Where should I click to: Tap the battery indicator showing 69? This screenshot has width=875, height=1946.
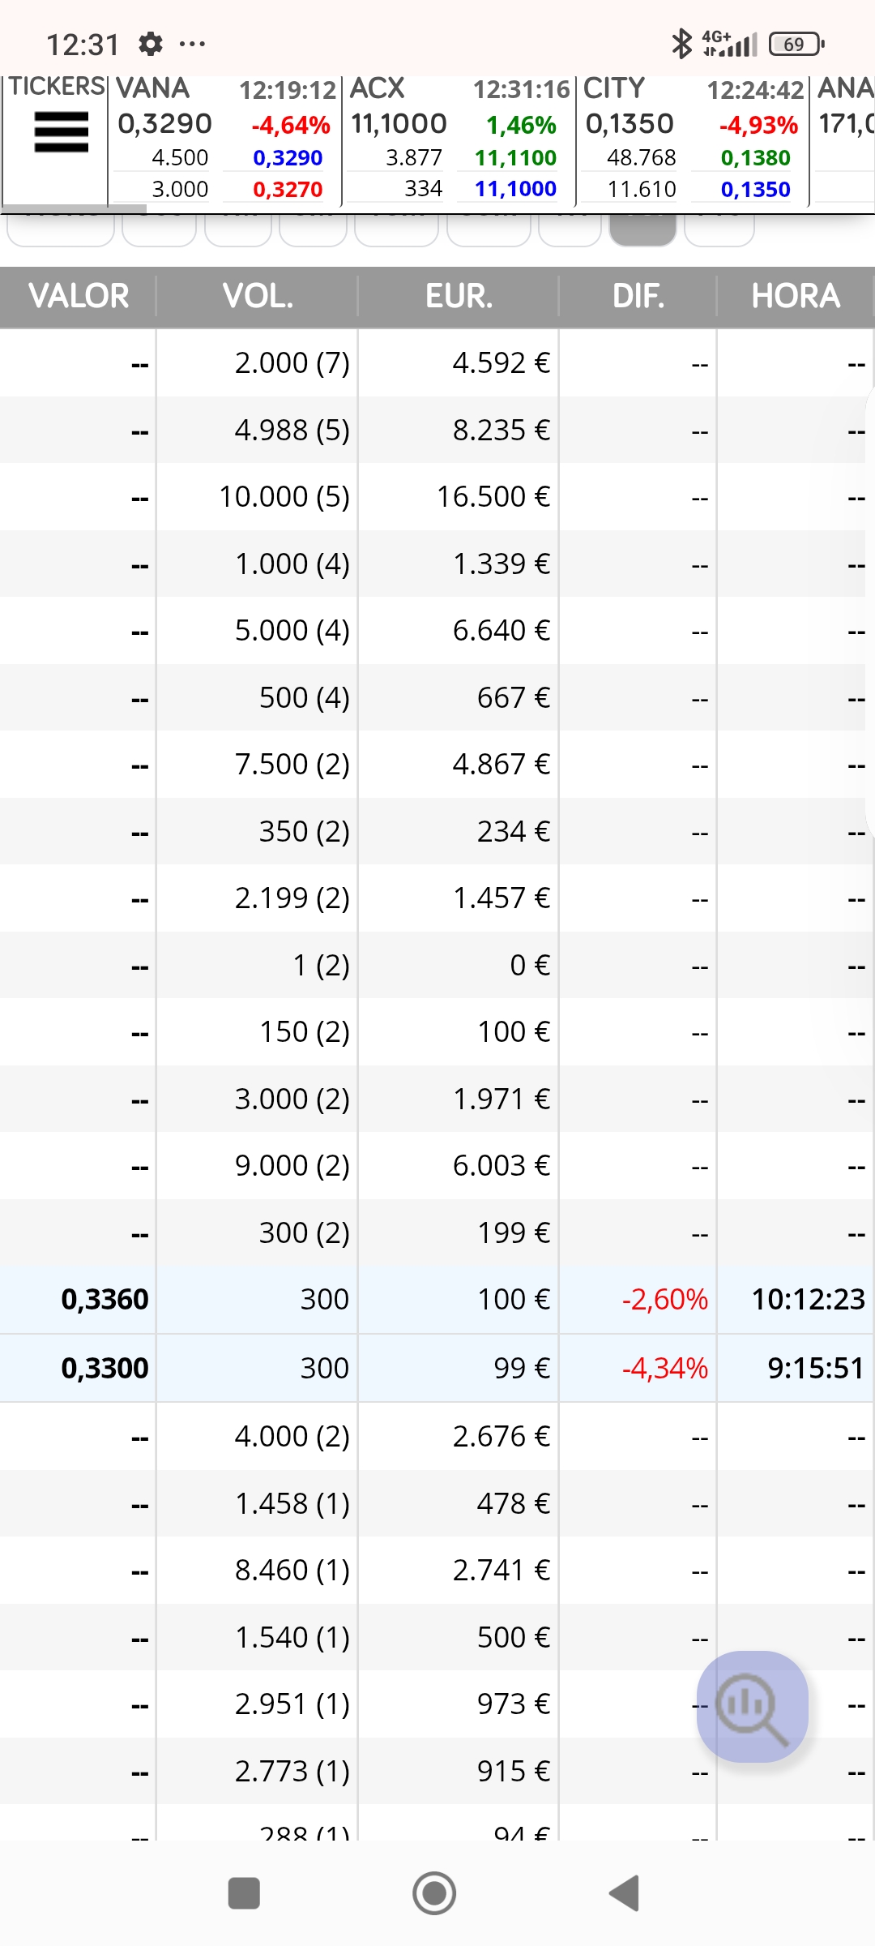tap(796, 44)
